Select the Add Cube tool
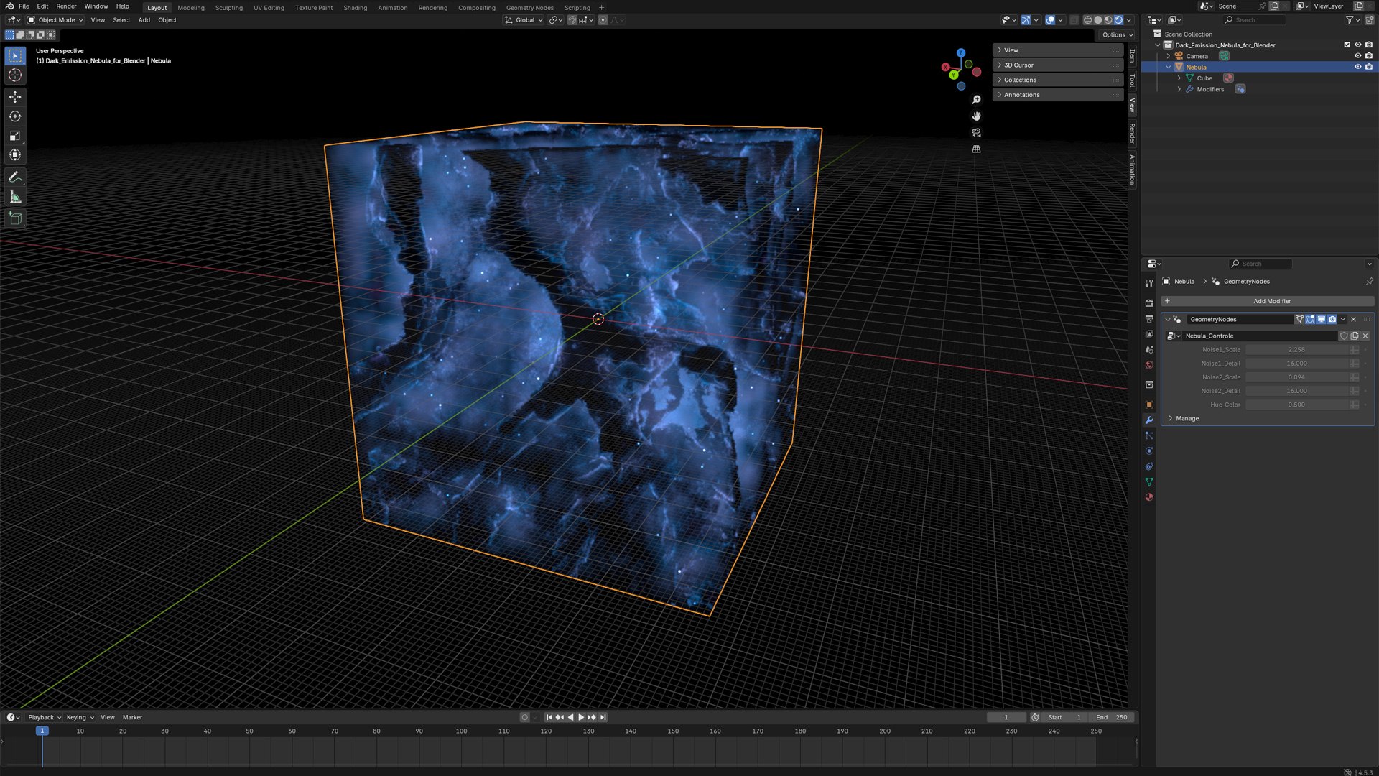 [15, 218]
